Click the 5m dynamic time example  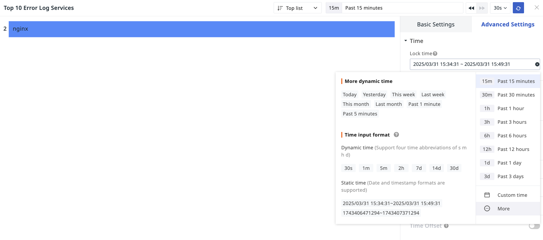point(383,168)
